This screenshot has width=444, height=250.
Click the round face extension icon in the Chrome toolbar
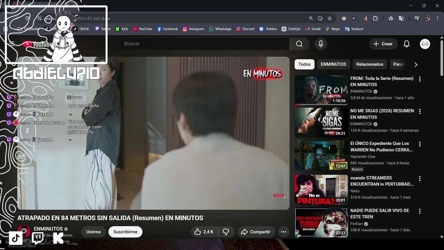(x=344, y=18)
